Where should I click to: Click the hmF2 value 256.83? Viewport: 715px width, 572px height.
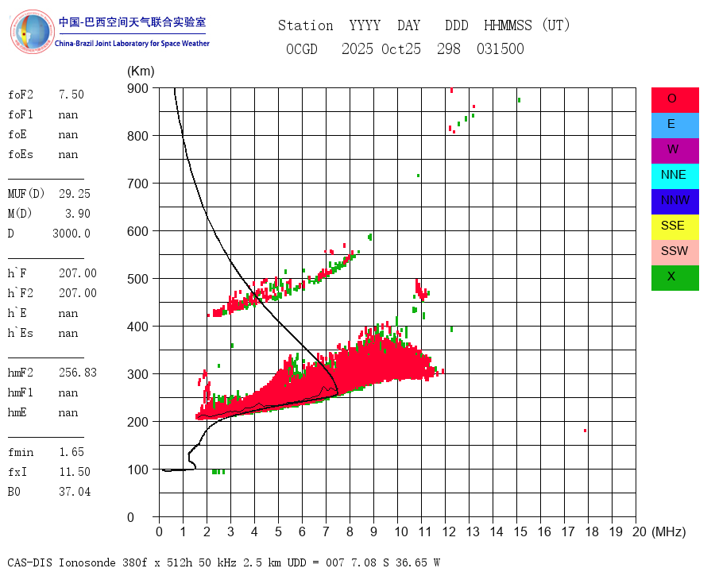[78, 373]
